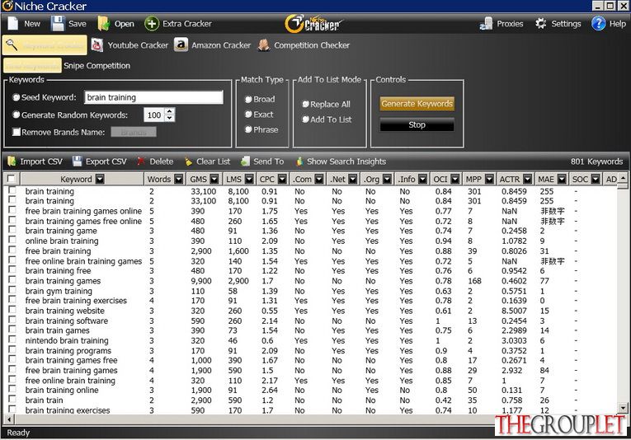Click the disabled Brands button
This screenshot has height=440, width=631.
click(134, 132)
